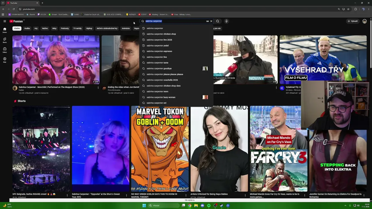
Task: Open Subscriptions in the left sidebar
Action: point(5,50)
